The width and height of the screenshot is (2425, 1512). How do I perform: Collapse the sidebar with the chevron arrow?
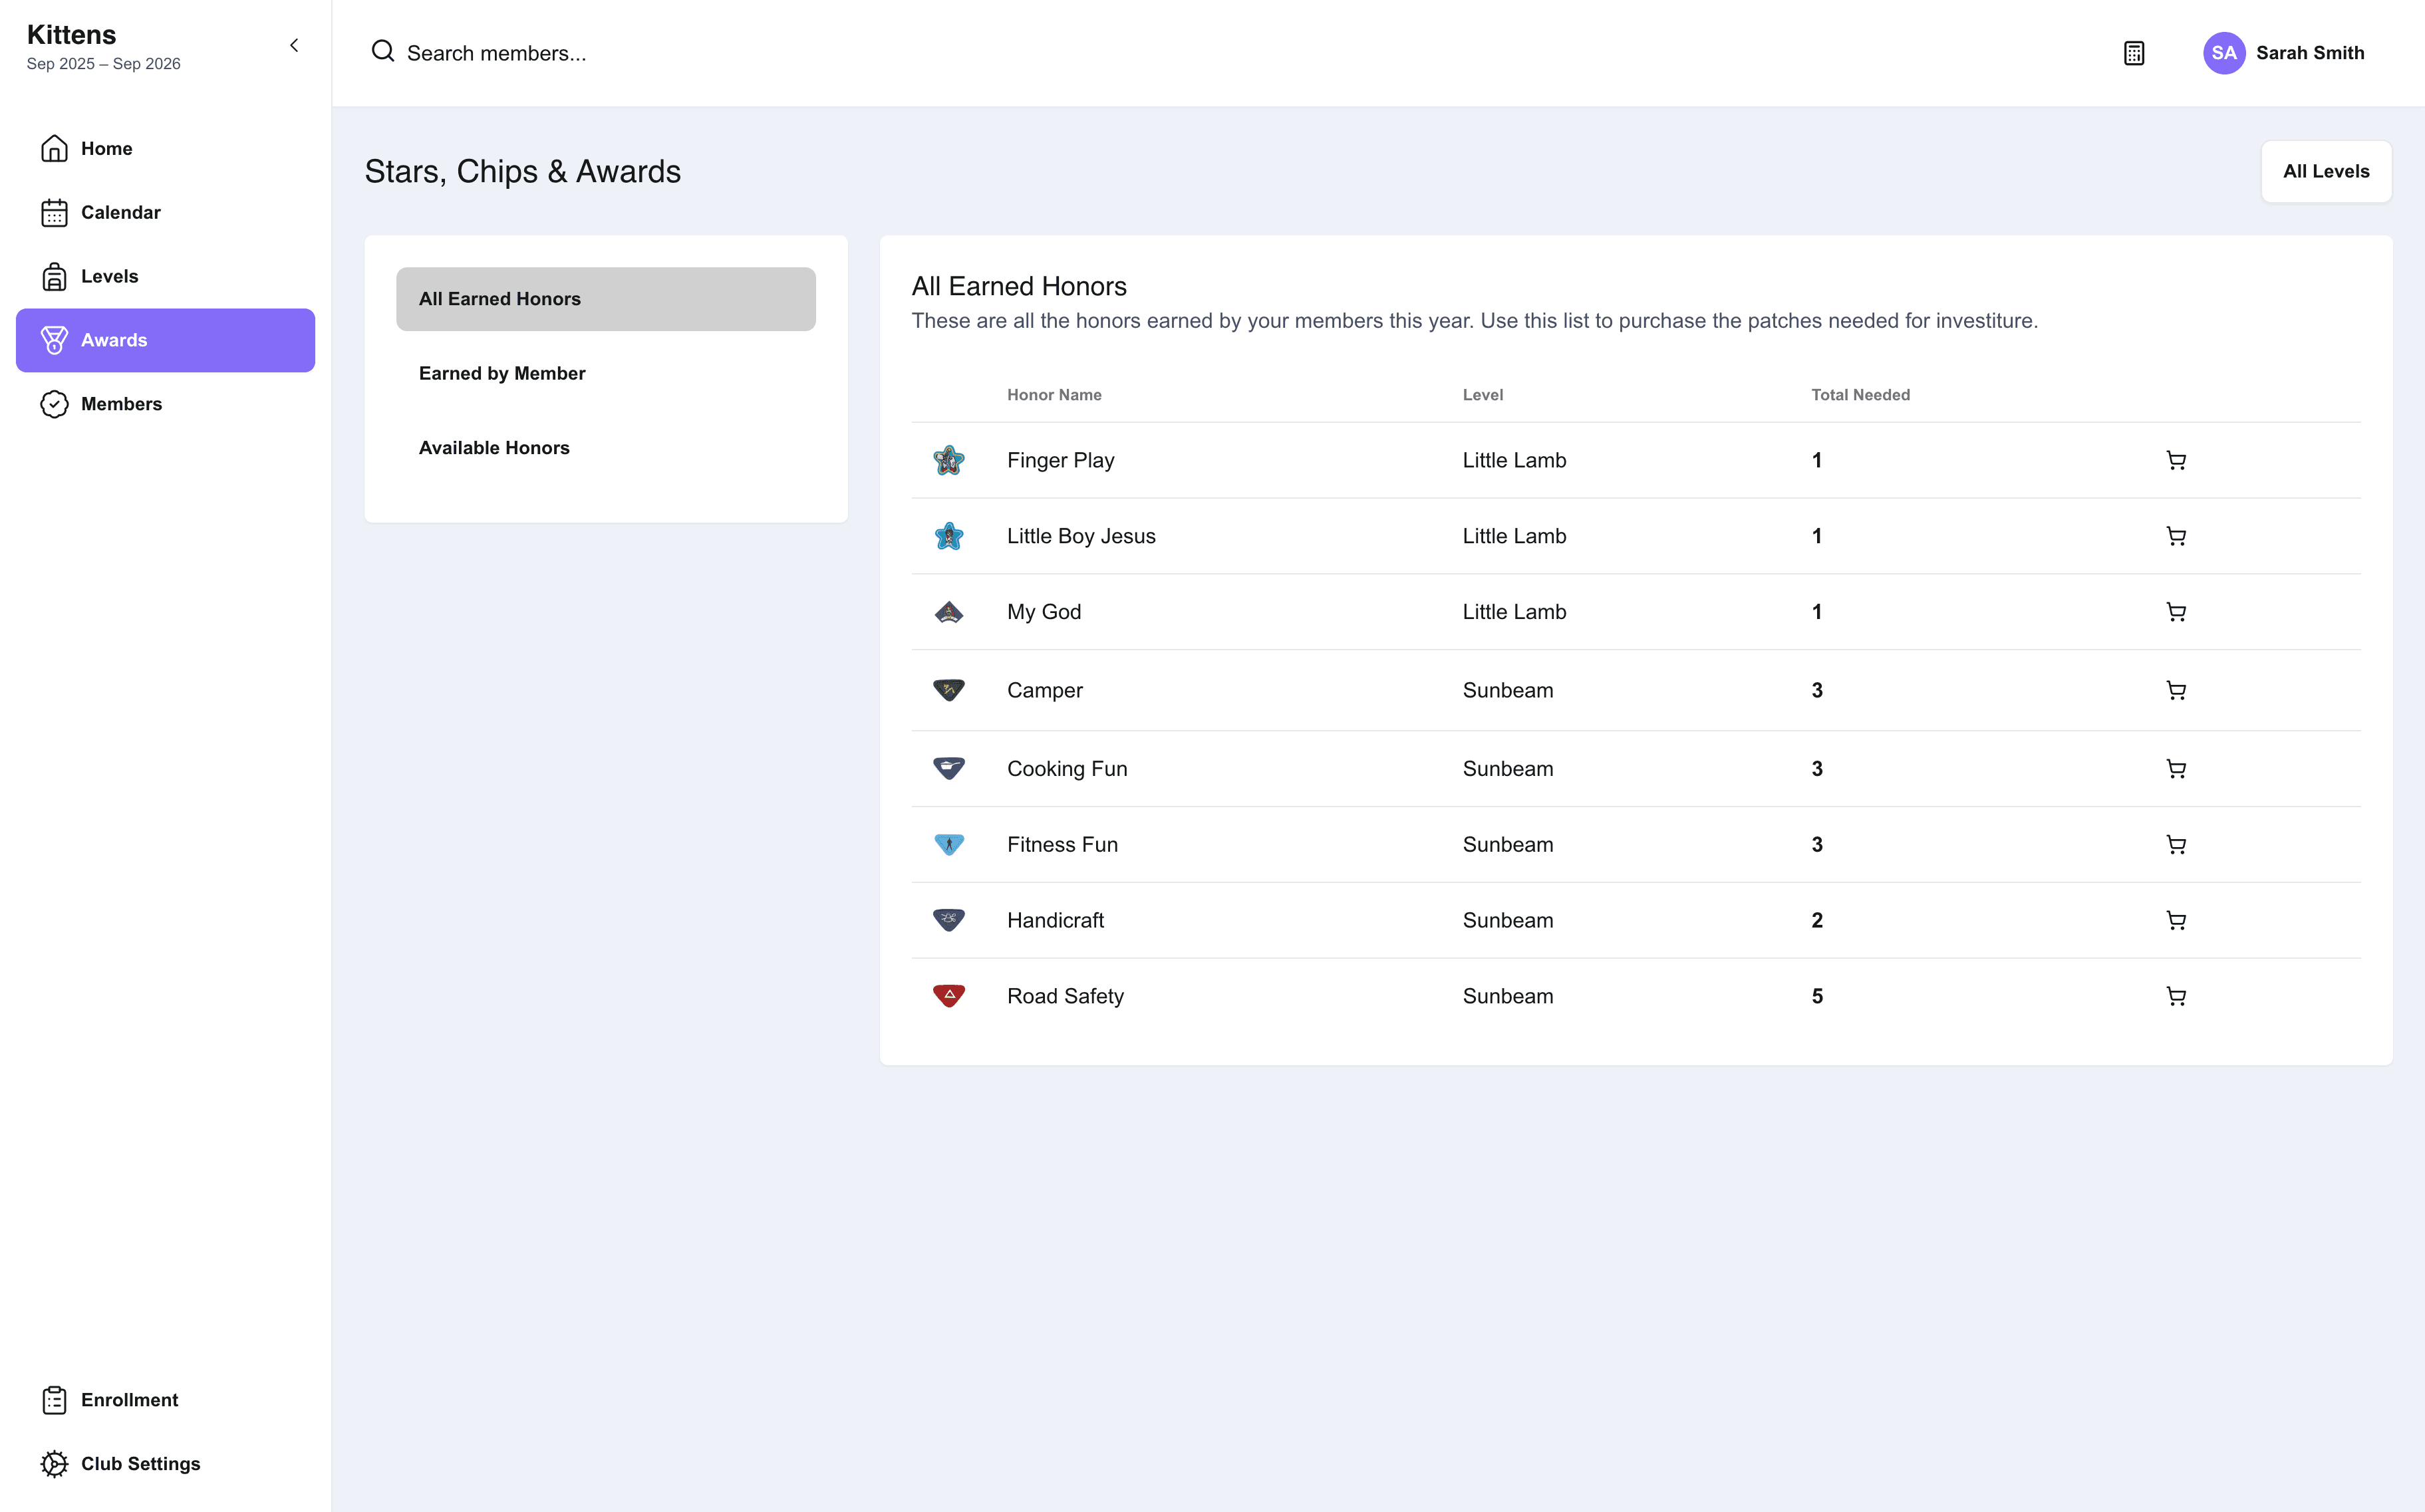click(x=294, y=45)
